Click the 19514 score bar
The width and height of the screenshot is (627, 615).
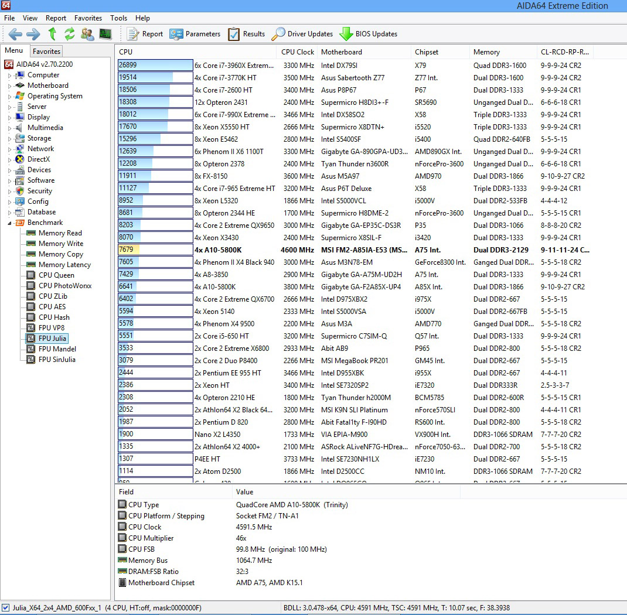(x=155, y=77)
